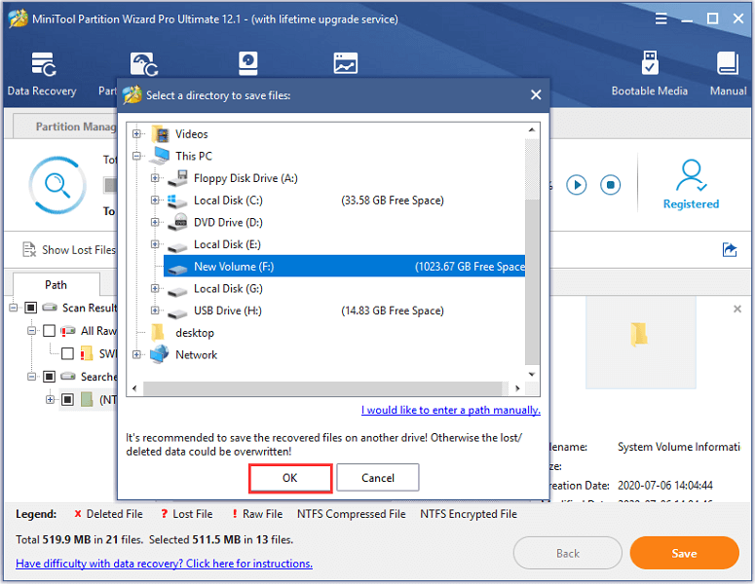Cancel the directory selection
This screenshot has width=755, height=584.
coord(378,478)
